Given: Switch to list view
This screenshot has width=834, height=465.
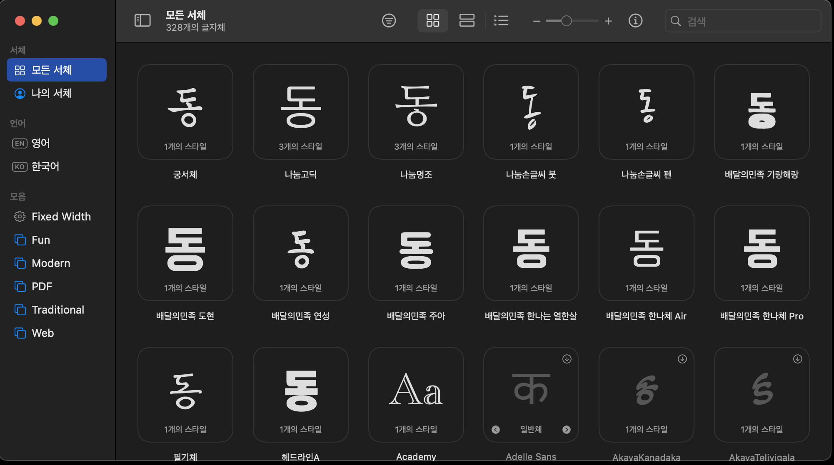Looking at the screenshot, I should click(x=501, y=20).
